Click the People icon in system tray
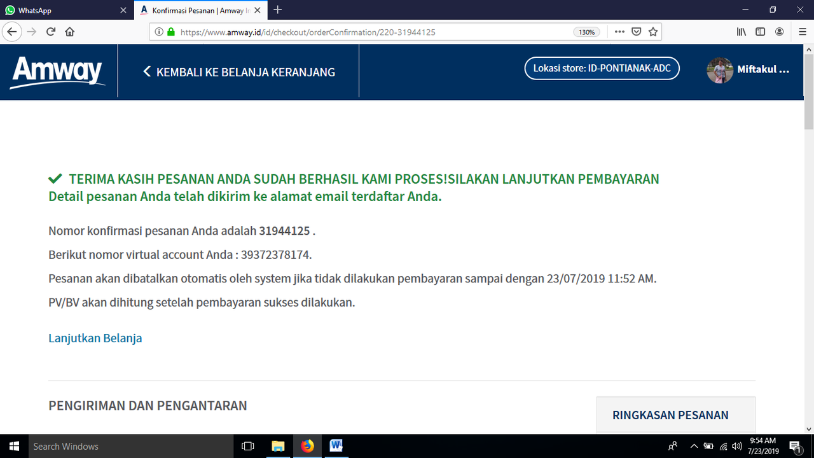 pos(673,446)
